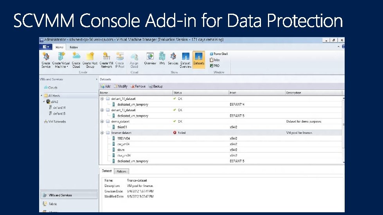
Task: Sort by the Status column header
Action: tap(201, 93)
